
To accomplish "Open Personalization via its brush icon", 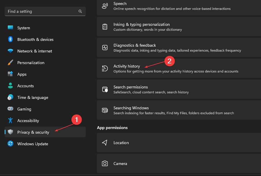I will click(x=10, y=63).
